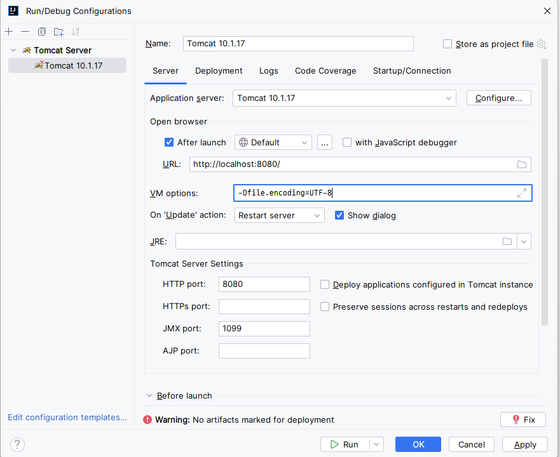The image size is (560, 457).
Task: Click the red warning icon for No artifacts
Action: pyautogui.click(x=147, y=420)
